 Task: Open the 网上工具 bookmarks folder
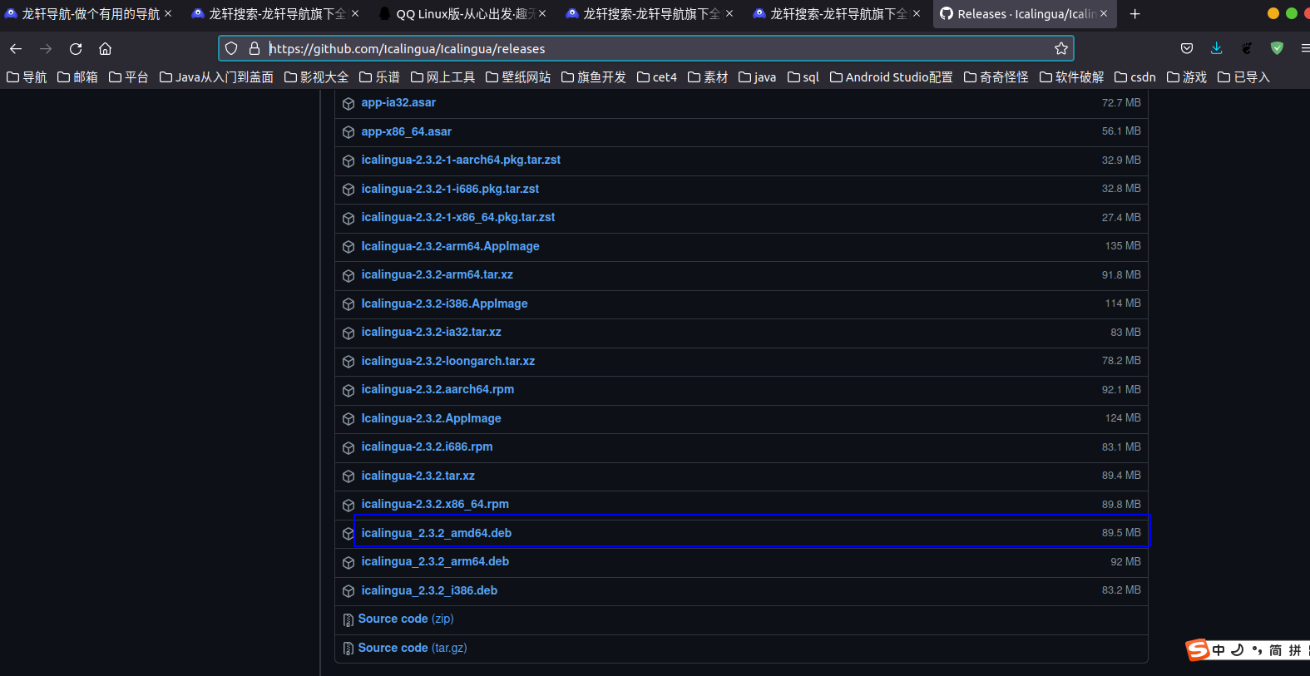click(442, 76)
